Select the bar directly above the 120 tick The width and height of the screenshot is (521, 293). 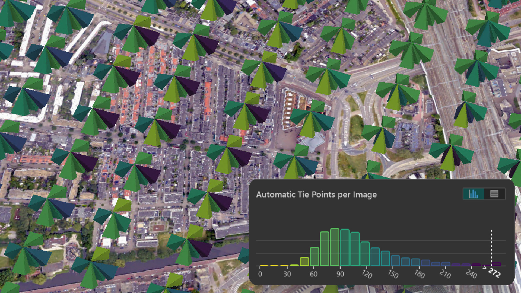(x=365, y=254)
